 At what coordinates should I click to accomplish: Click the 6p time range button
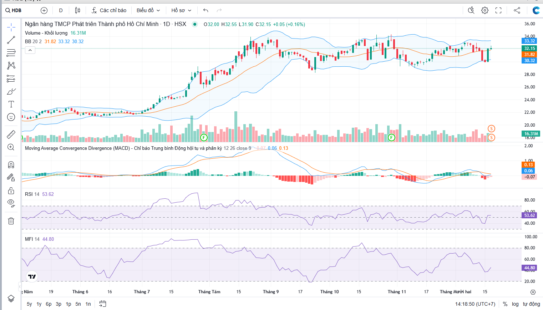click(x=49, y=304)
